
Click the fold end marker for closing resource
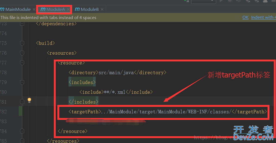coord(22,131)
